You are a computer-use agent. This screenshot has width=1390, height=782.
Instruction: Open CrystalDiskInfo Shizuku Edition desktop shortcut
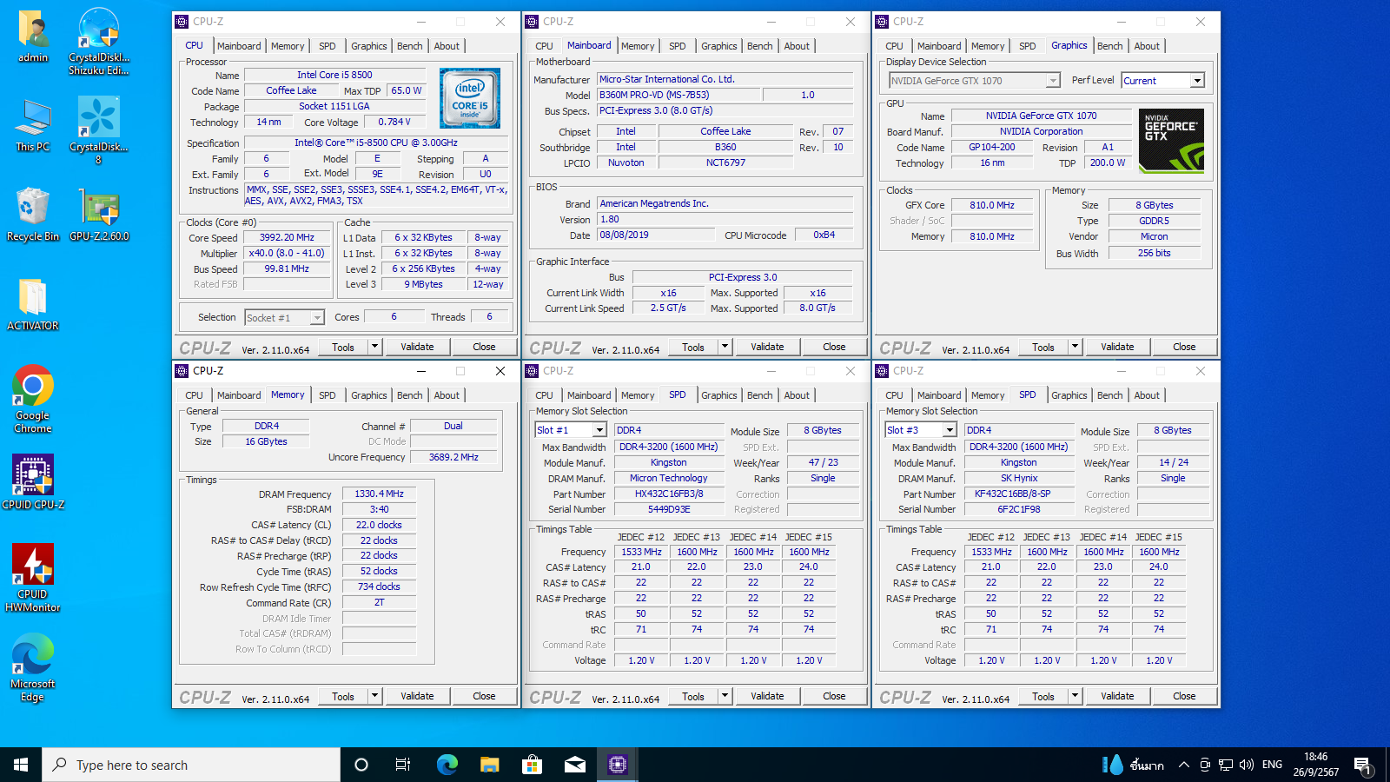point(98,41)
